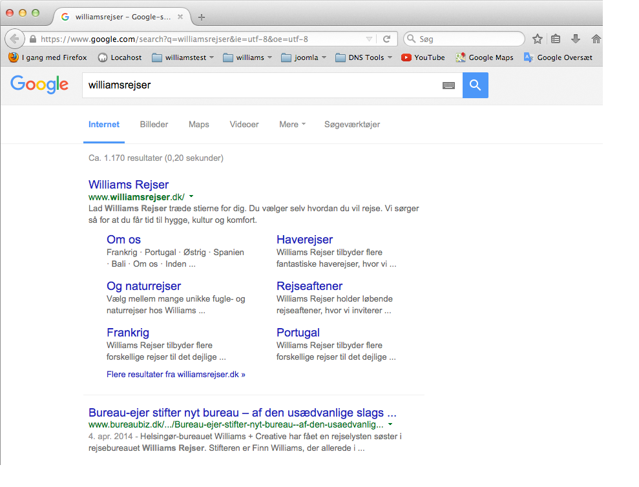
Task: Switch to the Billeder tab
Action: click(x=154, y=124)
